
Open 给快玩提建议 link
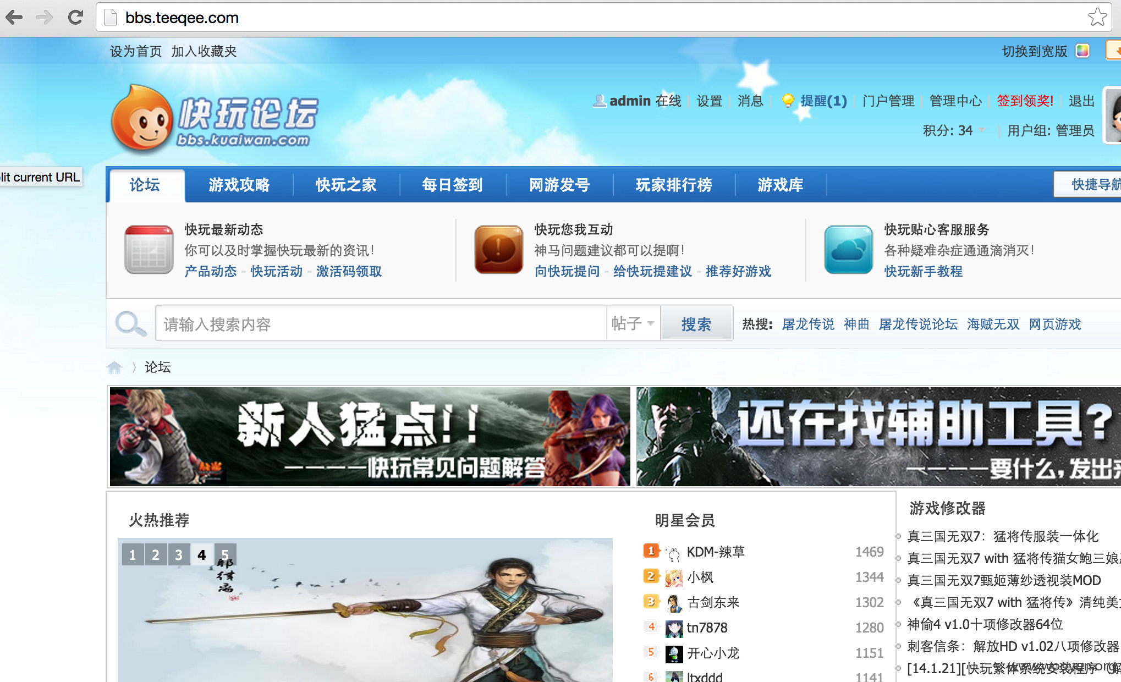click(653, 271)
